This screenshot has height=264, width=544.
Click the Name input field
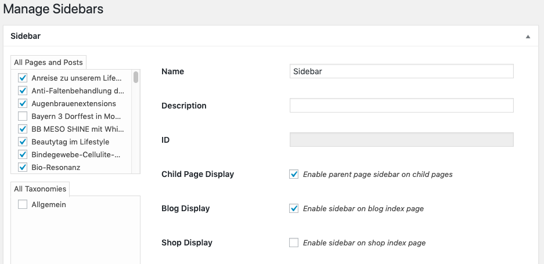(401, 71)
